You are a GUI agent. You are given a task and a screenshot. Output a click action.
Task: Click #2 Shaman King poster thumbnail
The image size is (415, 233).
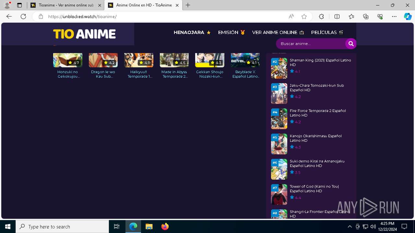279,68
